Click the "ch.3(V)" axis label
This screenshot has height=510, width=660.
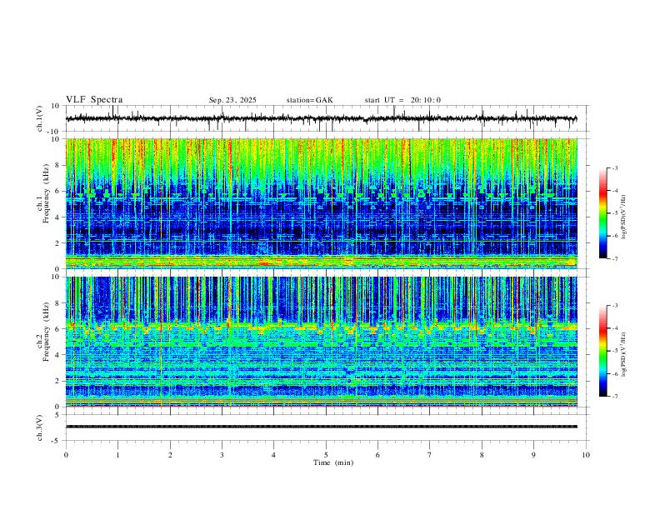[x=40, y=428]
